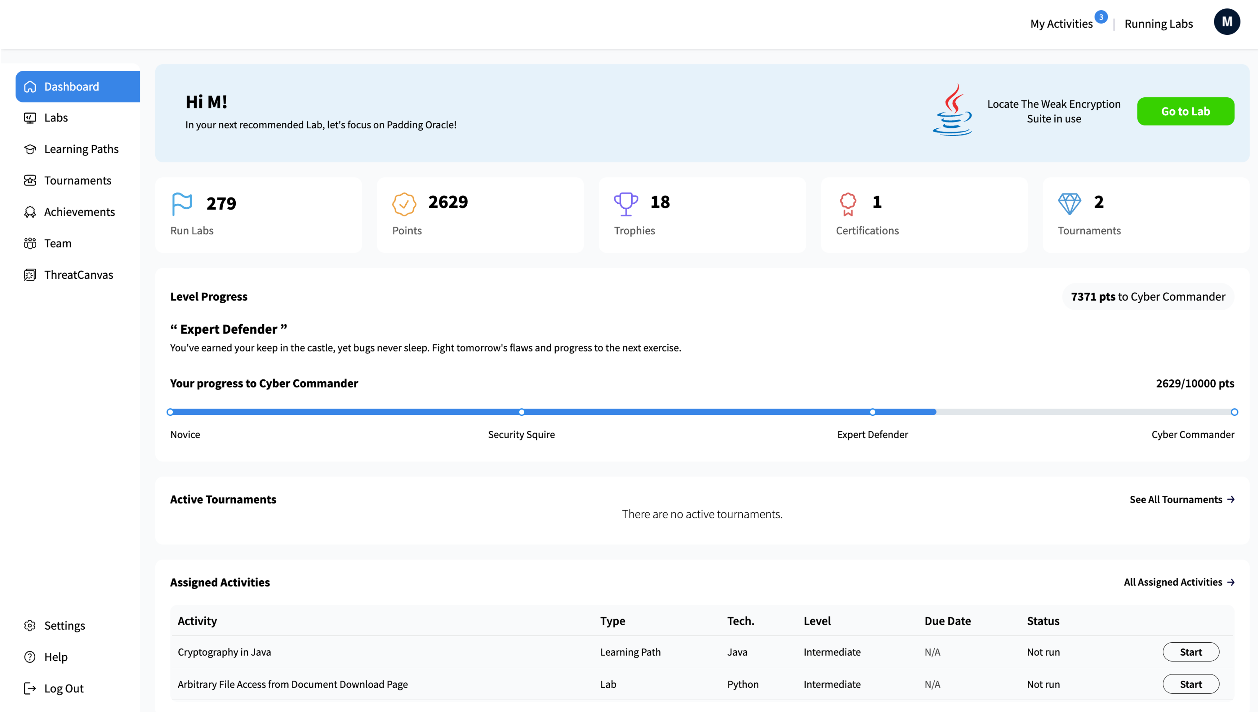The width and height of the screenshot is (1259, 713).
Task: Click arrow next to All Assigned Activities
Action: [1230, 582]
